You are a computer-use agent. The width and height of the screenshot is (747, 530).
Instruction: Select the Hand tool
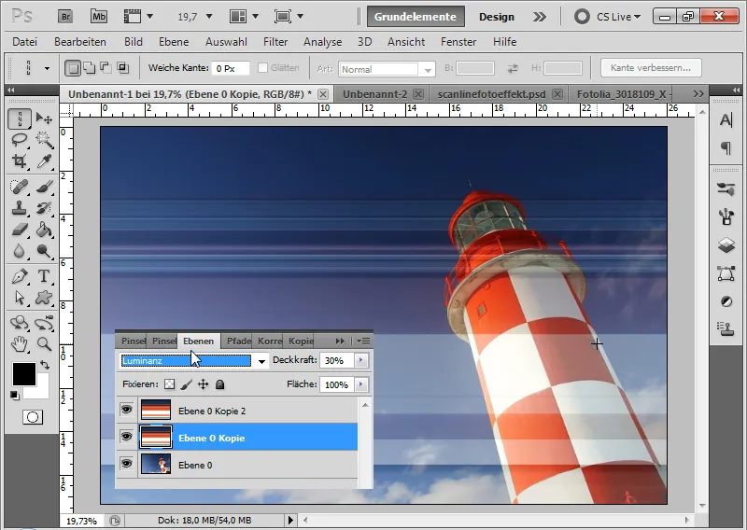click(x=19, y=343)
